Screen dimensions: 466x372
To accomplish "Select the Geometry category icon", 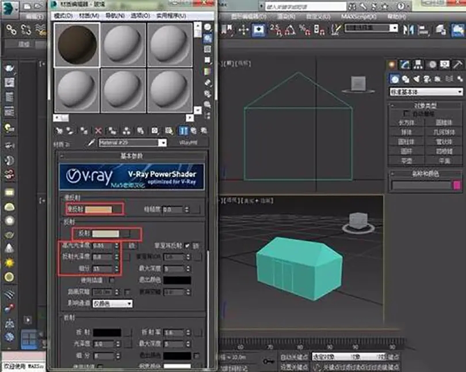I will click(395, 79).
